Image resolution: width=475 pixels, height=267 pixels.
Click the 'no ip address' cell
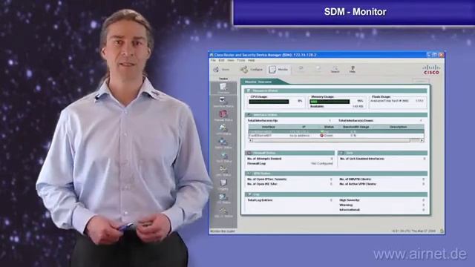(300, 136)
